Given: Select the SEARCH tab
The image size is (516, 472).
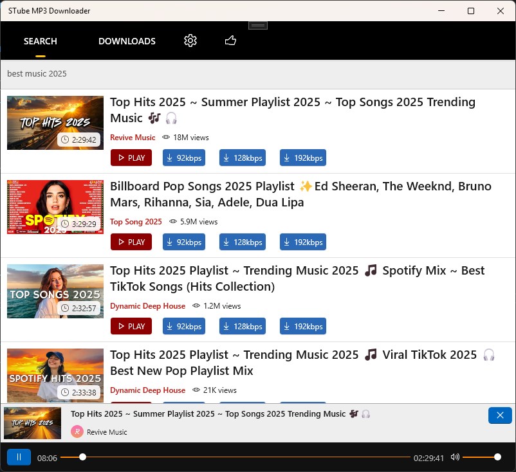Looking at the screenshot, I should (x=40, y=41).
